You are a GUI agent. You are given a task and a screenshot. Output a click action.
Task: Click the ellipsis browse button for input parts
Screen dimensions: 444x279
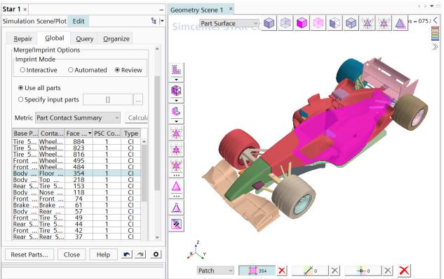tap(138, 100)
